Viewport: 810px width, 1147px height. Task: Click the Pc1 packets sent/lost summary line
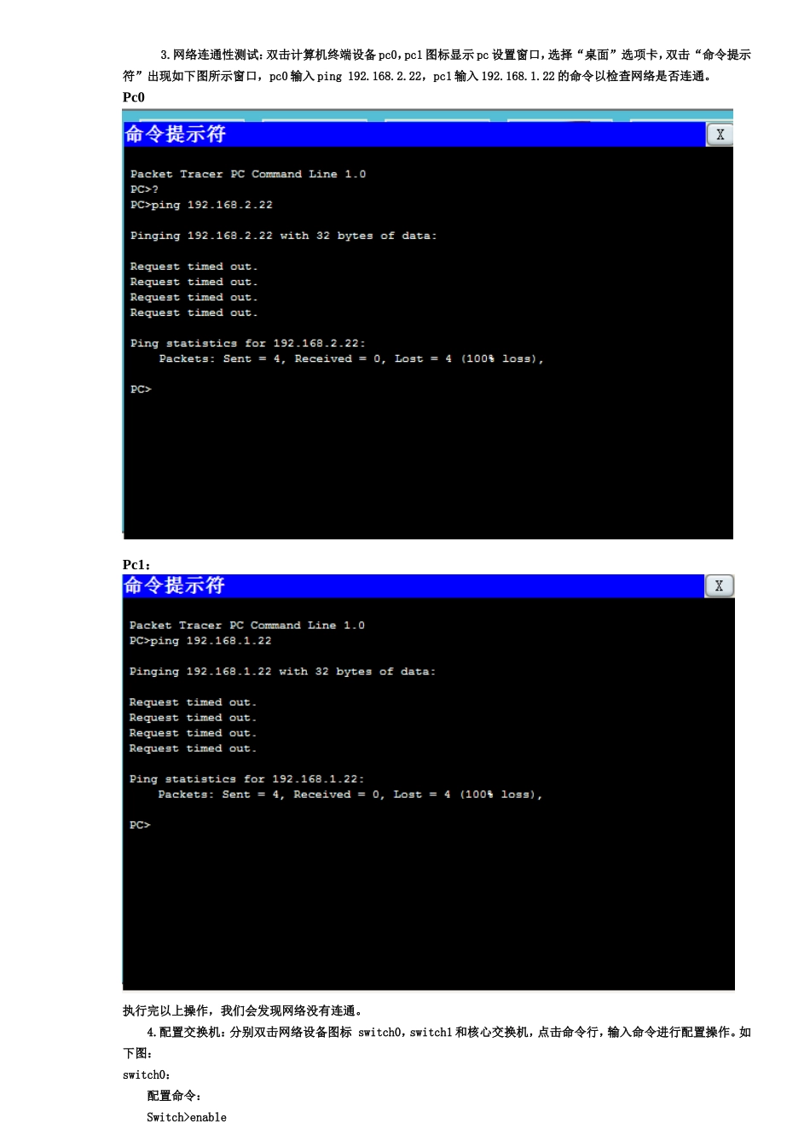coord(350,795)
